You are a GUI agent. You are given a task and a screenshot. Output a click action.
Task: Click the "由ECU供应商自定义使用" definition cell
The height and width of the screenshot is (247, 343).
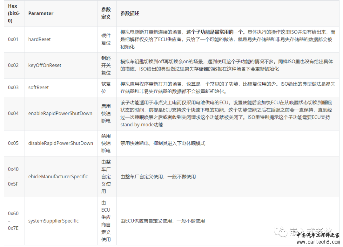(x=106, y=221)
